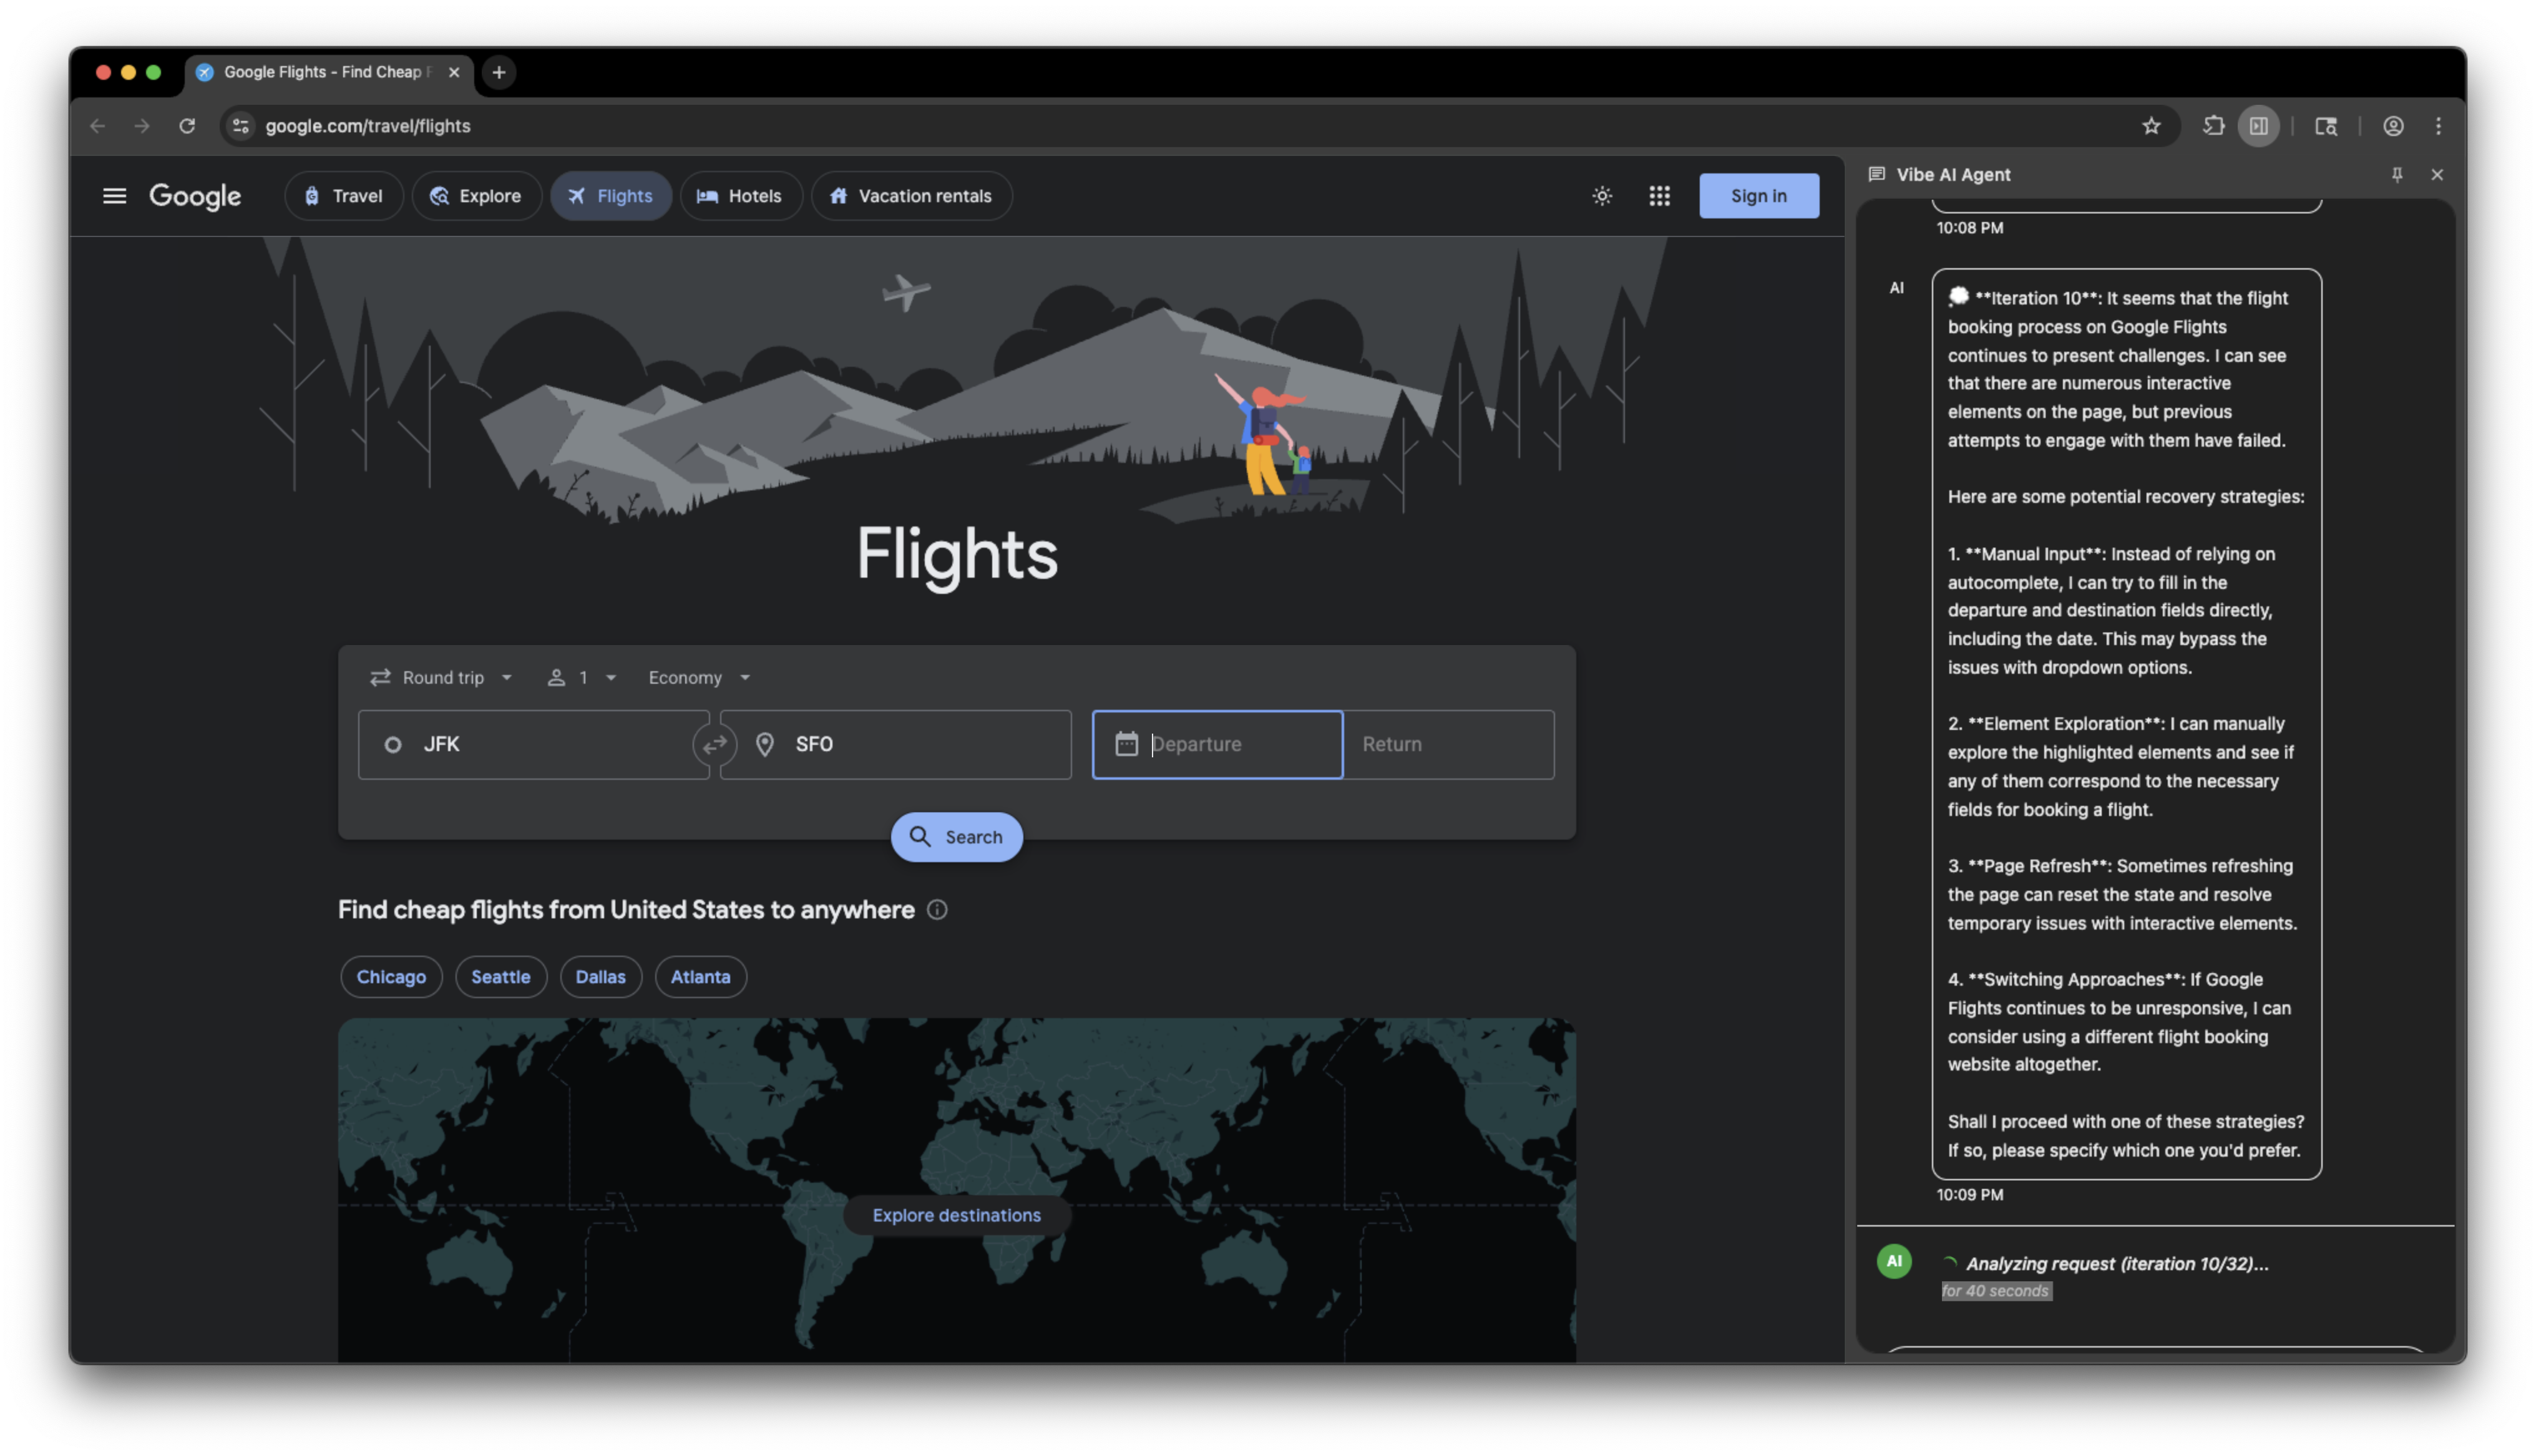Viewport: 2536px width, 1456px height.
Task: Open the passenger count dropdown
Action: tap(582, 678)
